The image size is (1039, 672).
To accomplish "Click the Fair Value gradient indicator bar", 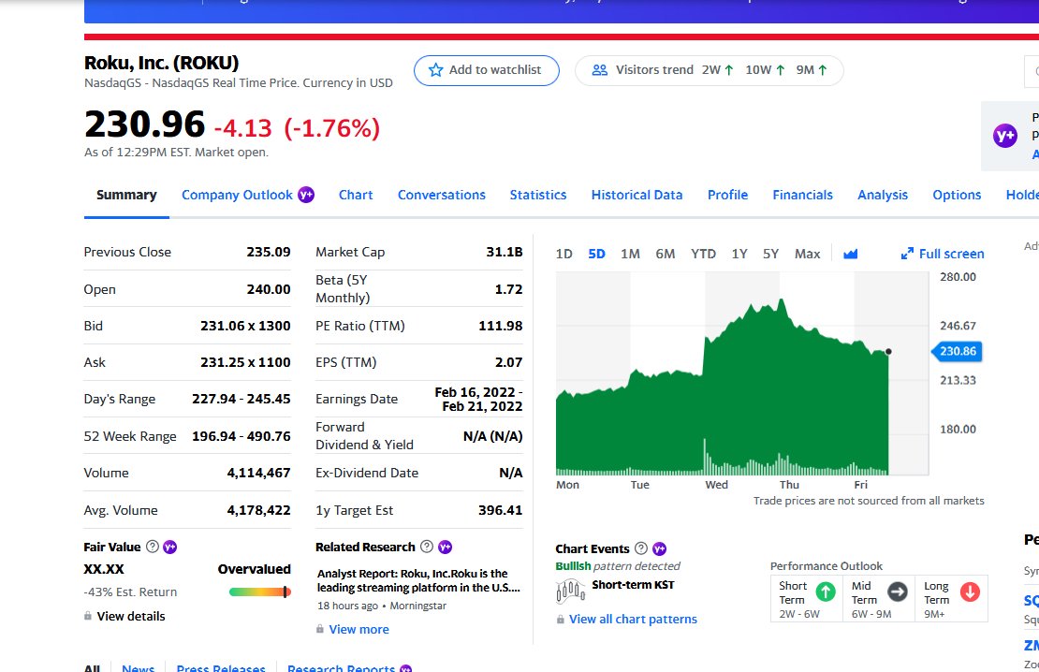I will (x=260, y=592).
